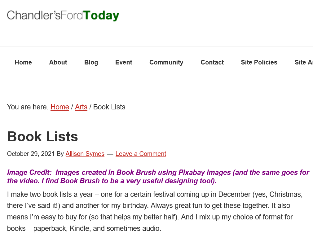The height and width of the screenshot is (238, 313).
Task: Click the Chandler's Ford Today logo
Action: point(63,15)
